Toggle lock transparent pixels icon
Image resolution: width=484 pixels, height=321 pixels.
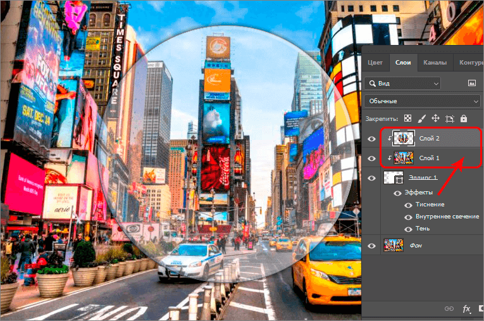click(407, 118)
